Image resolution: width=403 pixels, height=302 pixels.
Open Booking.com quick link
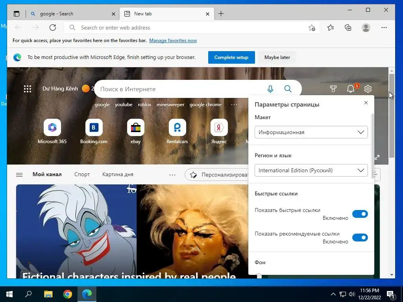click(94, 131)
